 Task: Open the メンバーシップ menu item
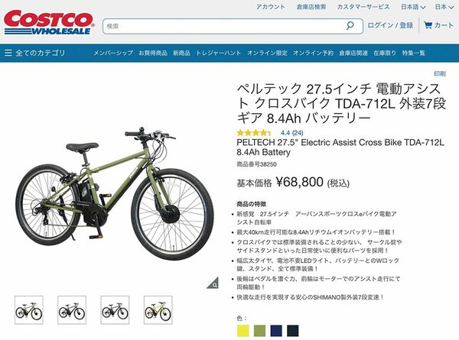[x=113, y=53]
